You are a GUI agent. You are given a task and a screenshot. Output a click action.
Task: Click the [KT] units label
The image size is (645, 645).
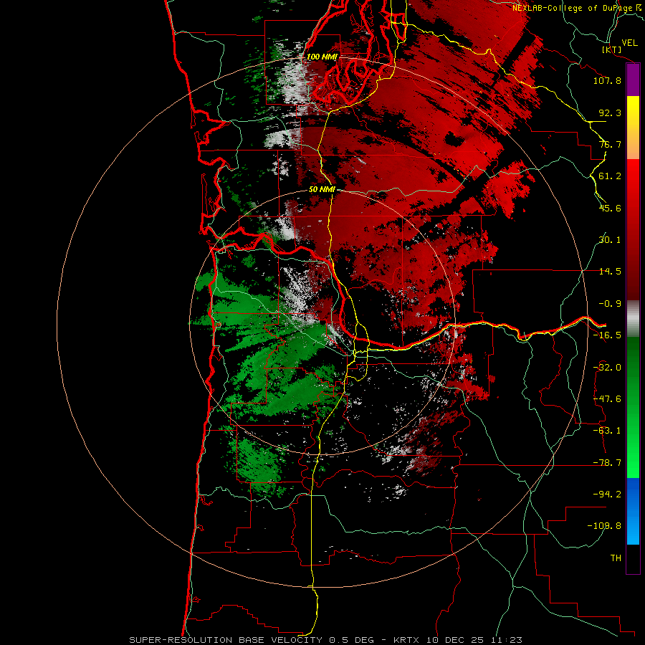click(x=612, y=49)
